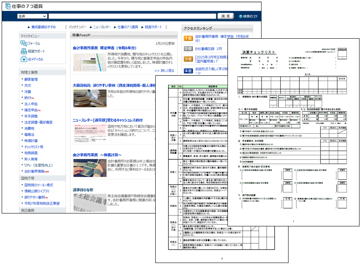
Task: Click the rank 4位 badge
Action: (188, 71)
